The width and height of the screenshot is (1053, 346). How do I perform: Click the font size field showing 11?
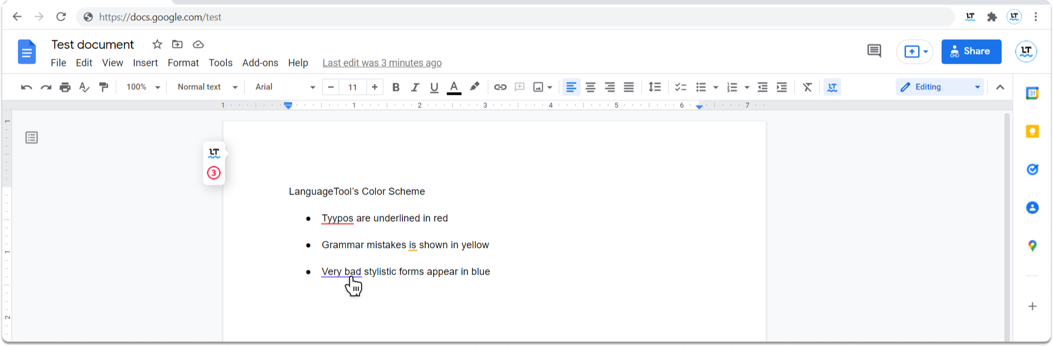coord(353,87)
